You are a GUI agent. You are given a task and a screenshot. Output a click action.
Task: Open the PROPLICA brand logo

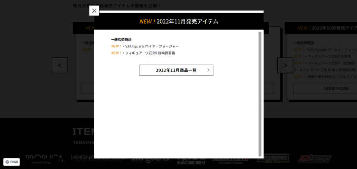(45, 158)
